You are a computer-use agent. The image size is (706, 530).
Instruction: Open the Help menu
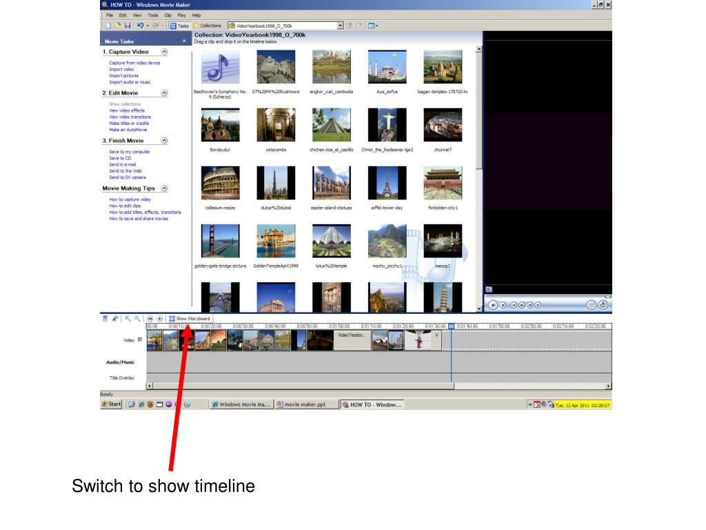point(196,15)
